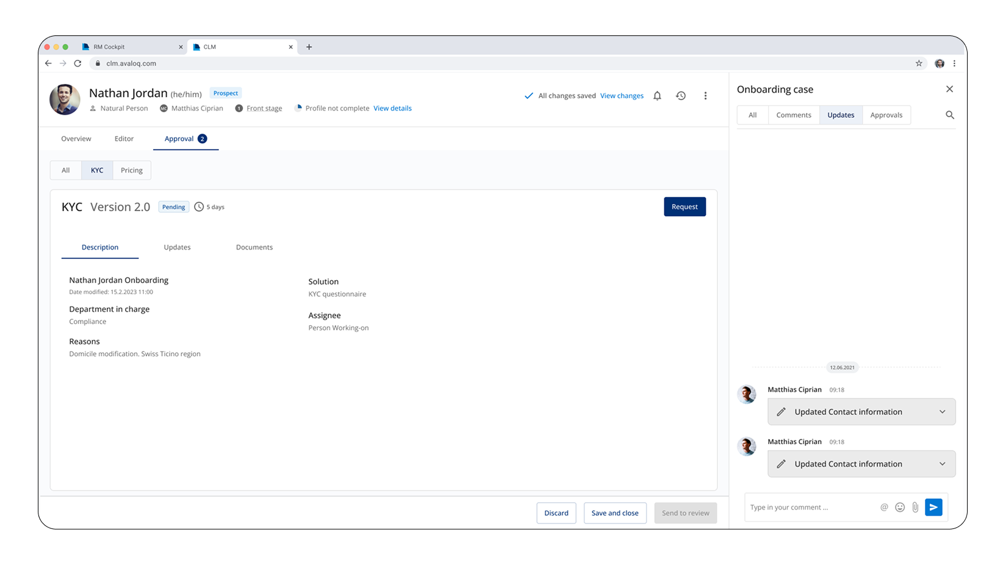1003x565 pixels.
Task: Click Save and close button
Action: coord(615,513)
